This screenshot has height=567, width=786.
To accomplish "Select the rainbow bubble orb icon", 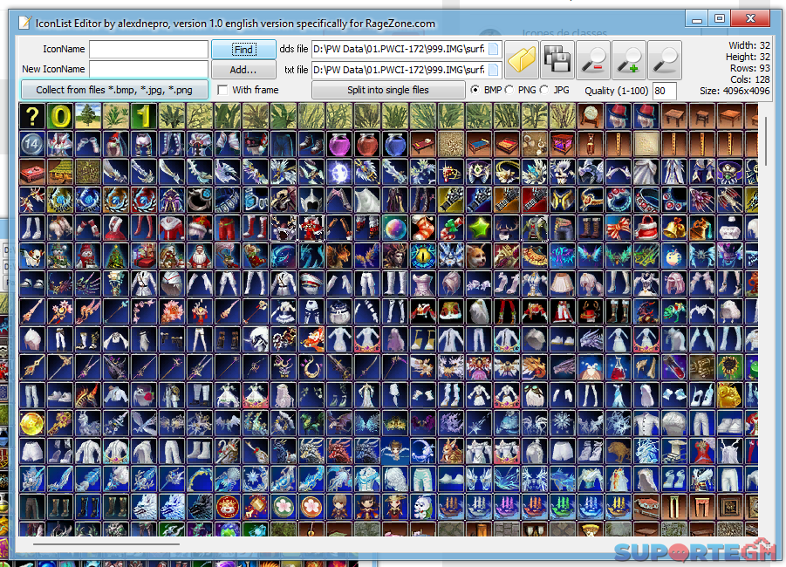I will click(x=395, y=228).
